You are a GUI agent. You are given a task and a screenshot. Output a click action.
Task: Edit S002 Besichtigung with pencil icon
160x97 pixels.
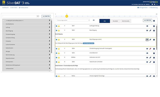150,31
